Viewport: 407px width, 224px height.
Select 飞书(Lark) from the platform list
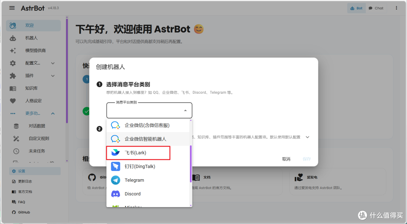(148, 153)
